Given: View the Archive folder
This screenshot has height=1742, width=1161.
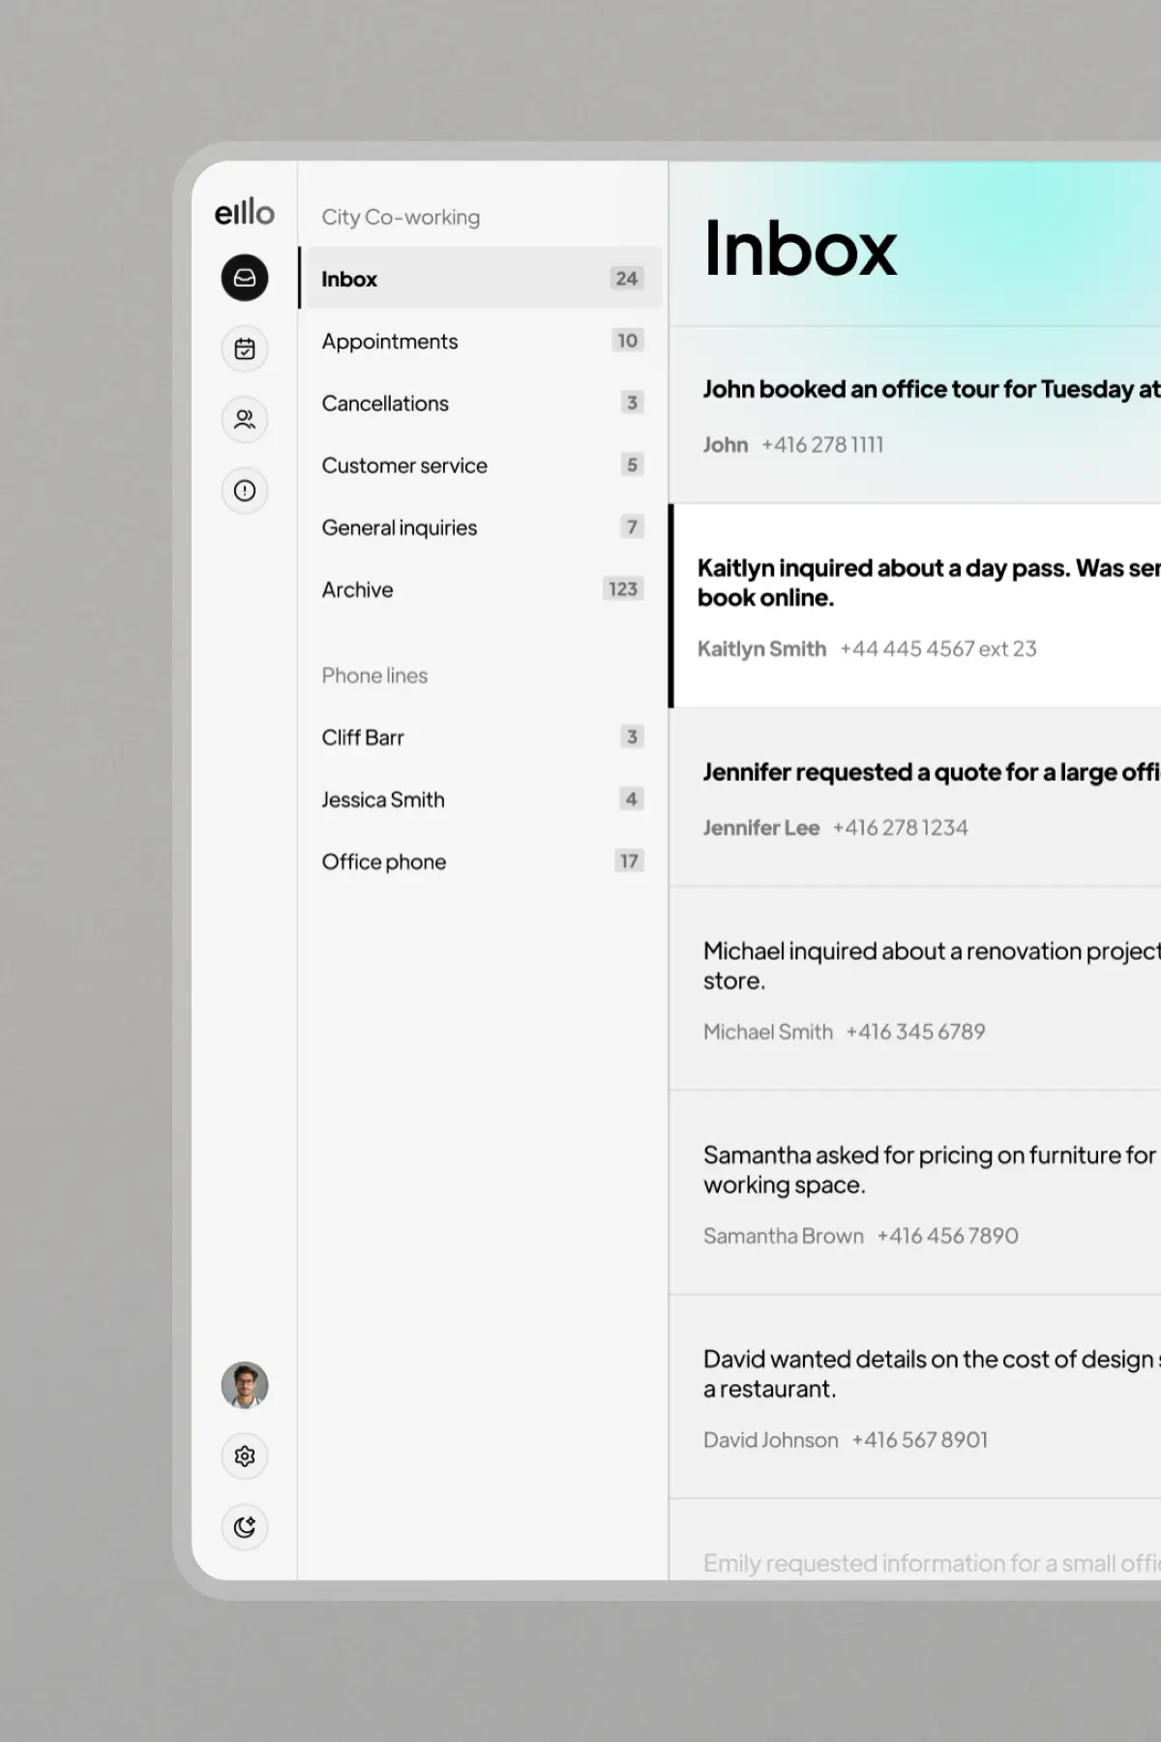Looking at the screenshot, I should tap(481, 589).
